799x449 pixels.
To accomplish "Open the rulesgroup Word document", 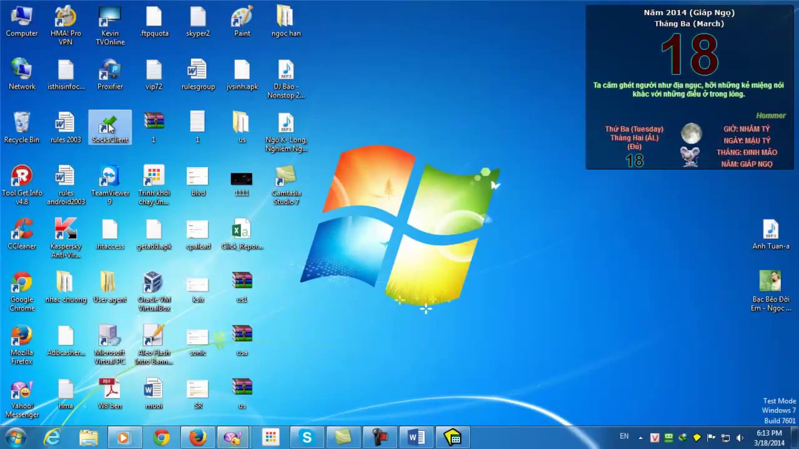I will coord(198,75).
